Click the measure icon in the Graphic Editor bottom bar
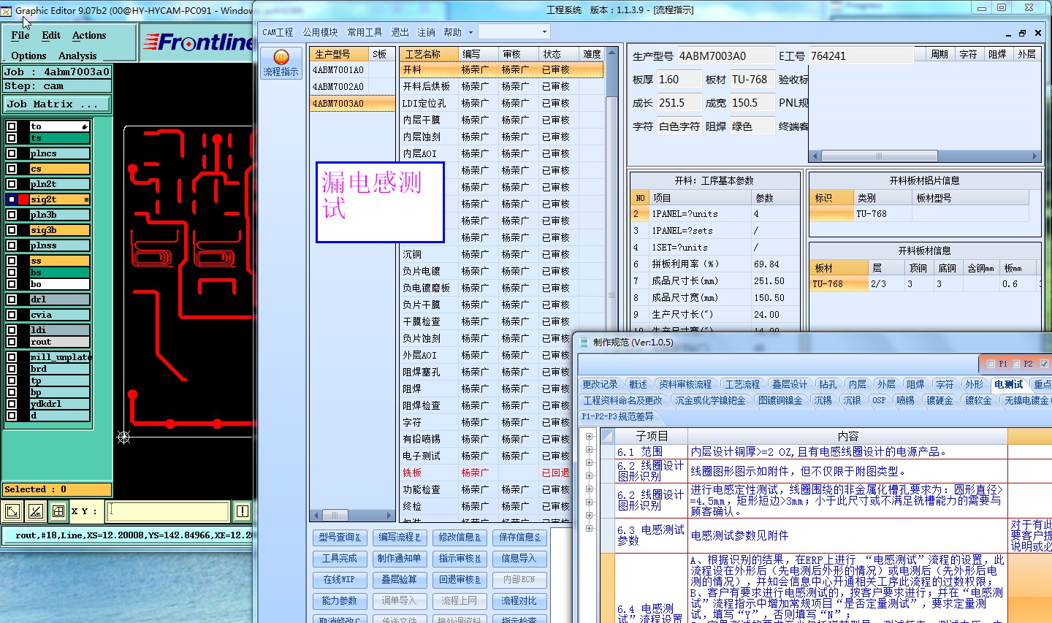This screenshot has height=623, width=1052. tap(35, 511)
